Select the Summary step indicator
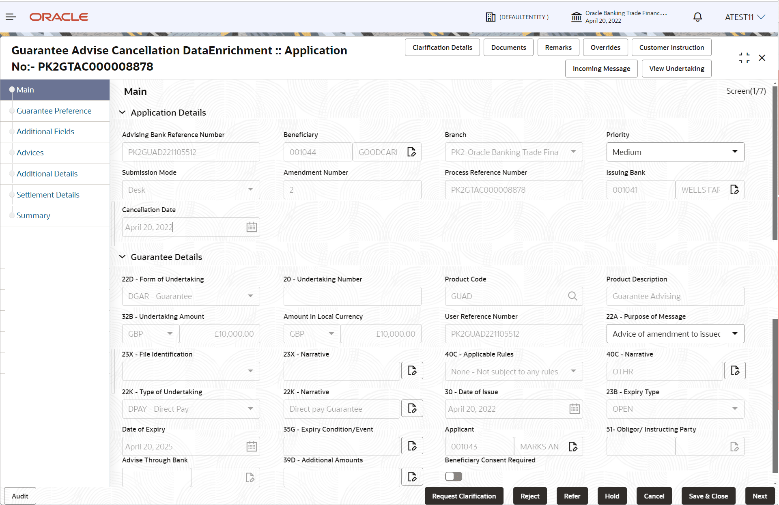This screenshot has height=505, width=779. (12, 215)
